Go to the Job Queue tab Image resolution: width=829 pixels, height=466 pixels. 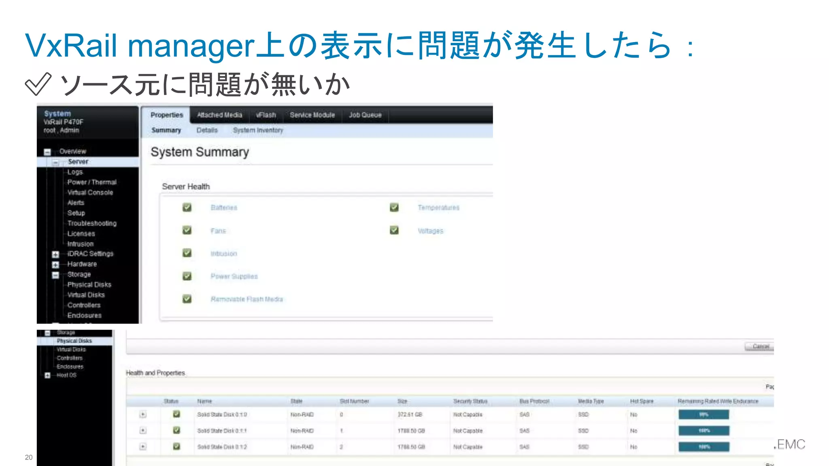click(x=365, y=115)
